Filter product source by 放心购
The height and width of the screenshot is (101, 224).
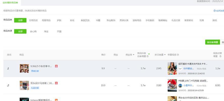point(33,32)
